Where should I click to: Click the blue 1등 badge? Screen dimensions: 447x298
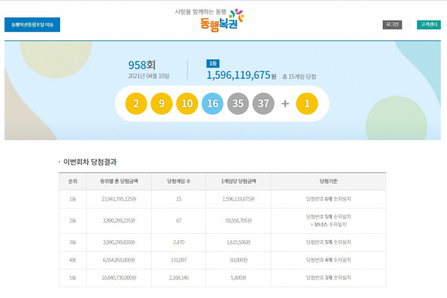(212, 64)
